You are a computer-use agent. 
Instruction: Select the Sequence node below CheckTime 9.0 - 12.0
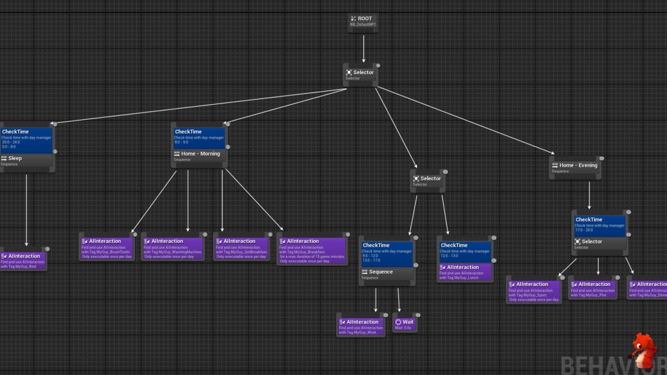point(387,274)
